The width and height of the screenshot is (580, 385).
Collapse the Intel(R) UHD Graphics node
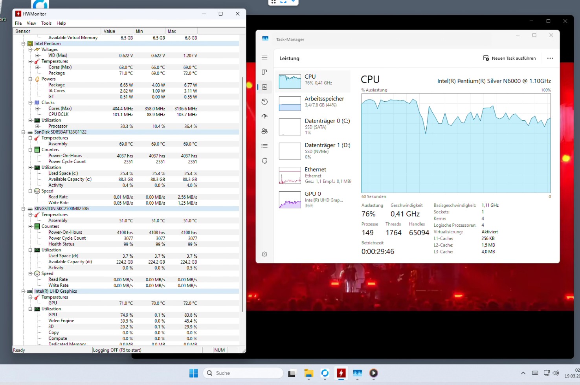(23, 291)
